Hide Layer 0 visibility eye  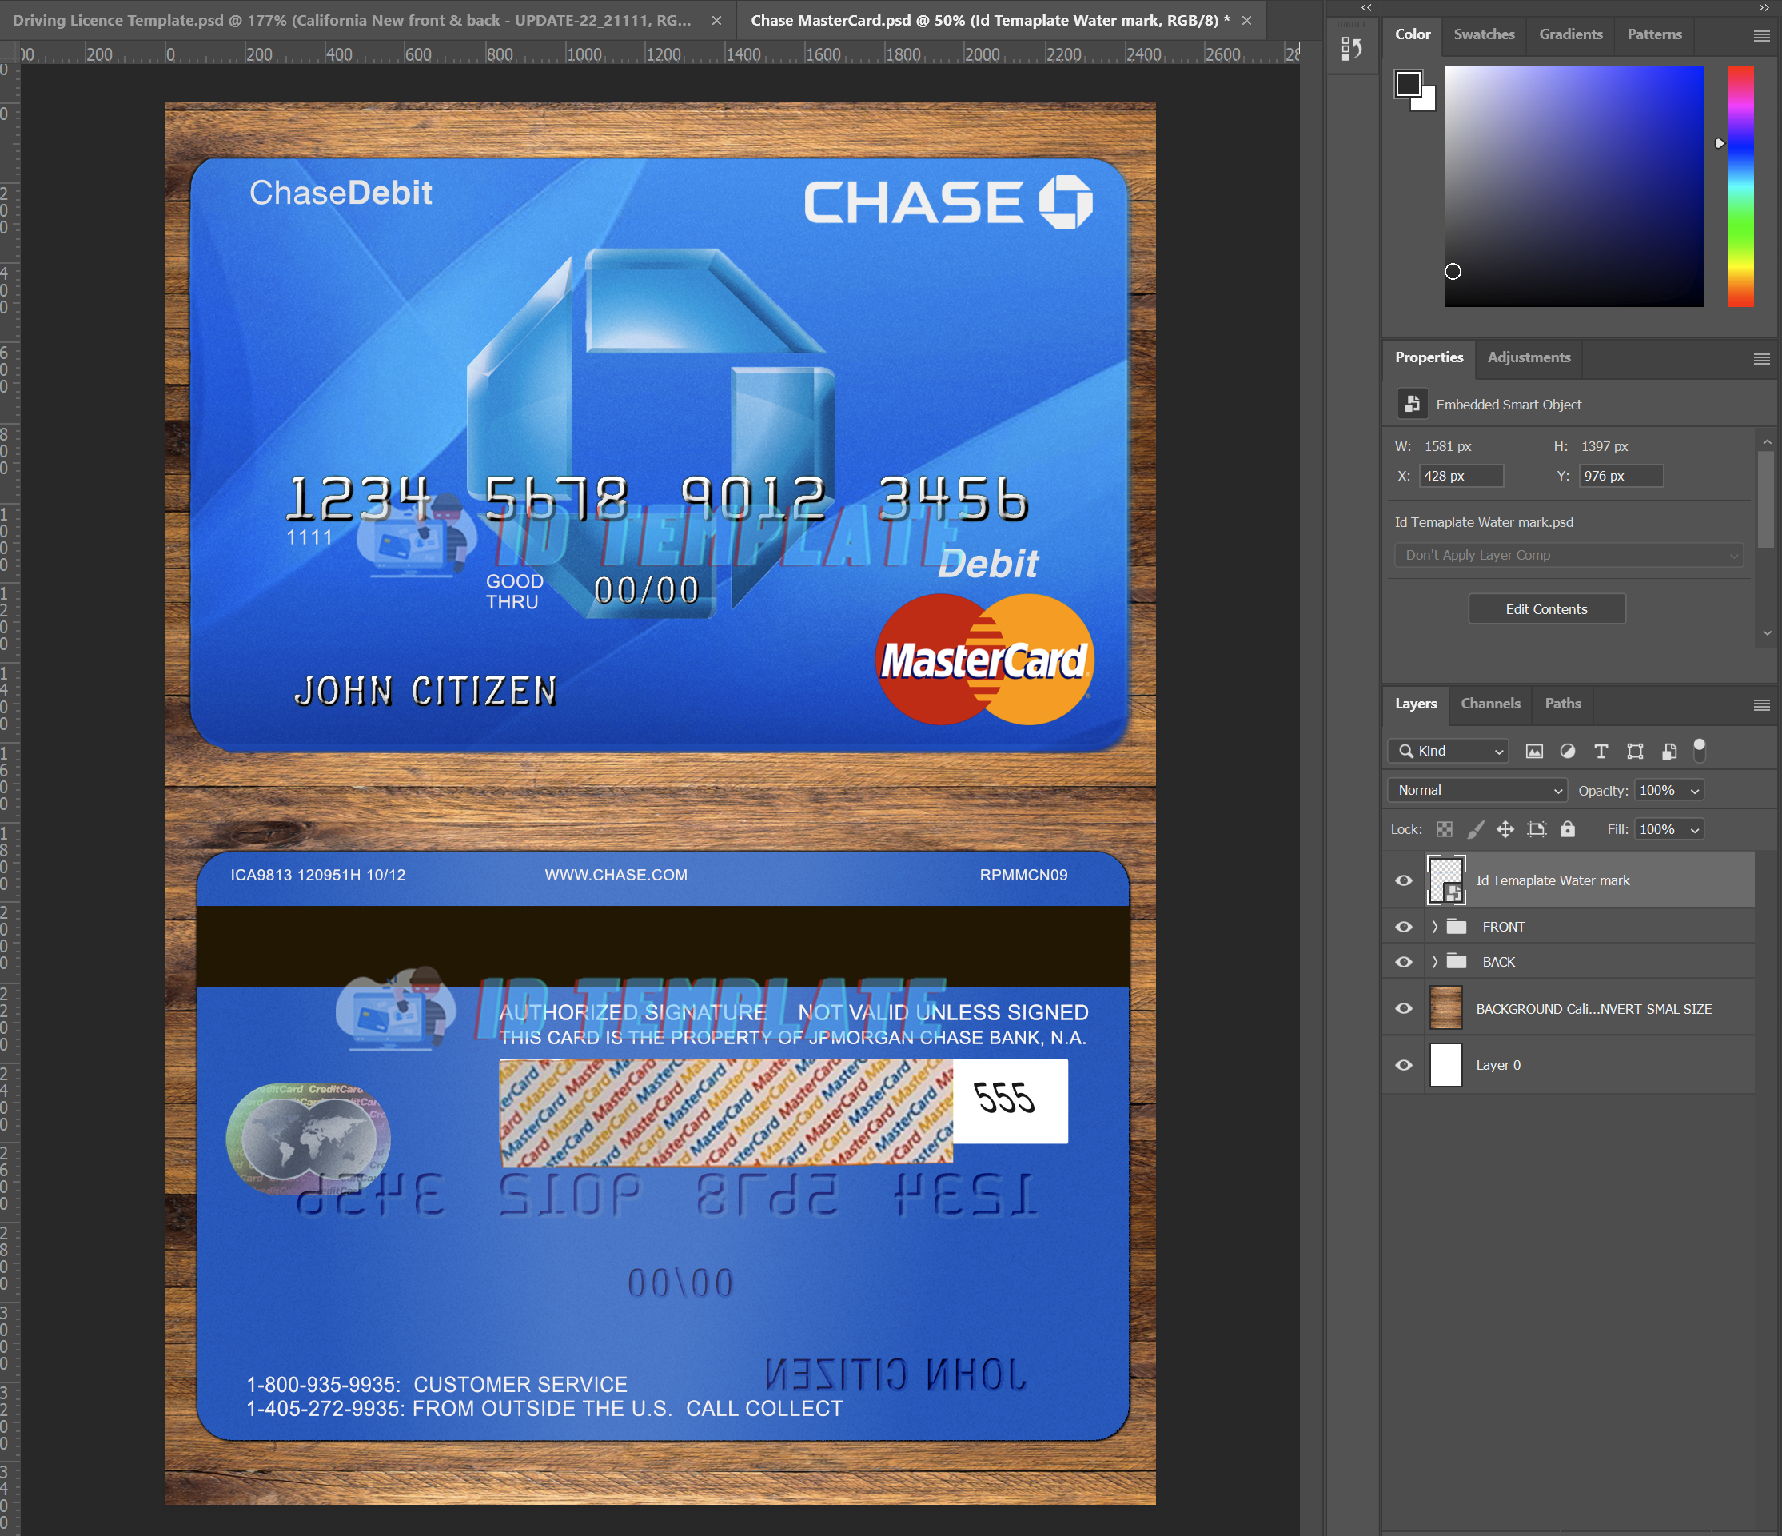click(x=1404, y=1065)
